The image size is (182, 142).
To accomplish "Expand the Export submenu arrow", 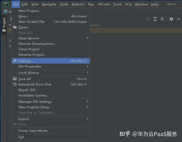I will click(87, 119).
